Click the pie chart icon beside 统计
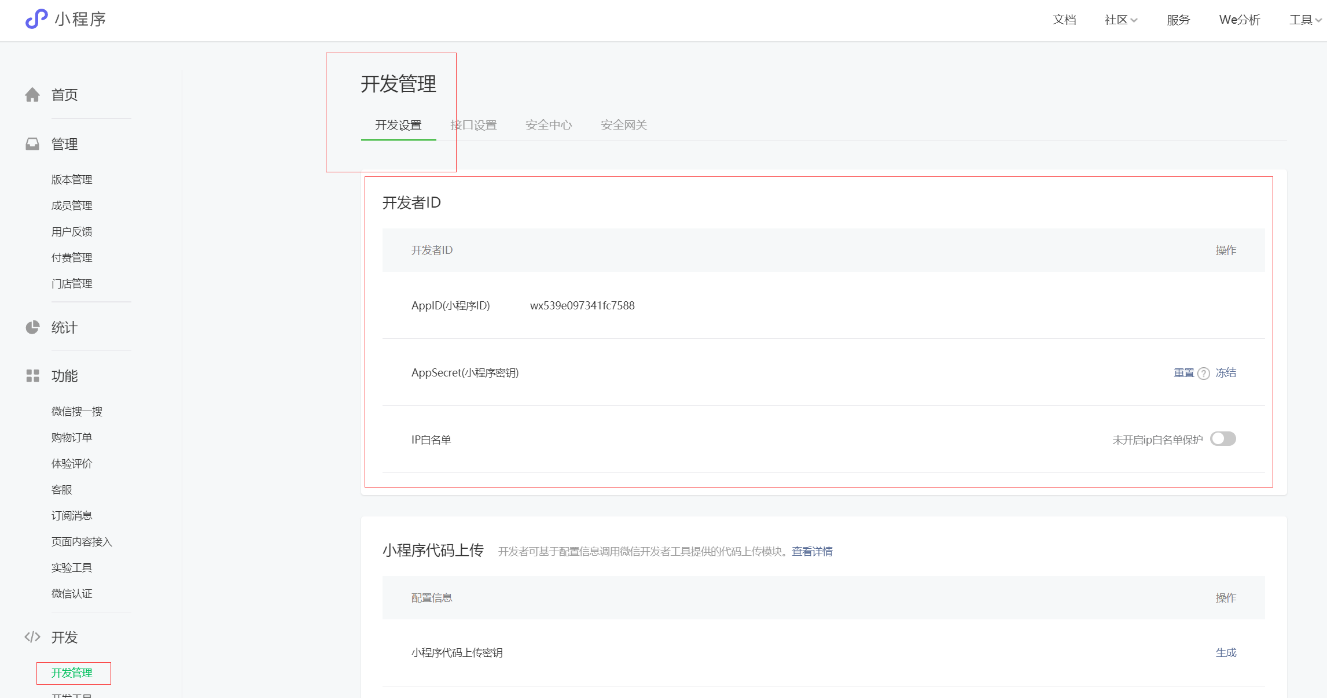 tap(32, 327)
